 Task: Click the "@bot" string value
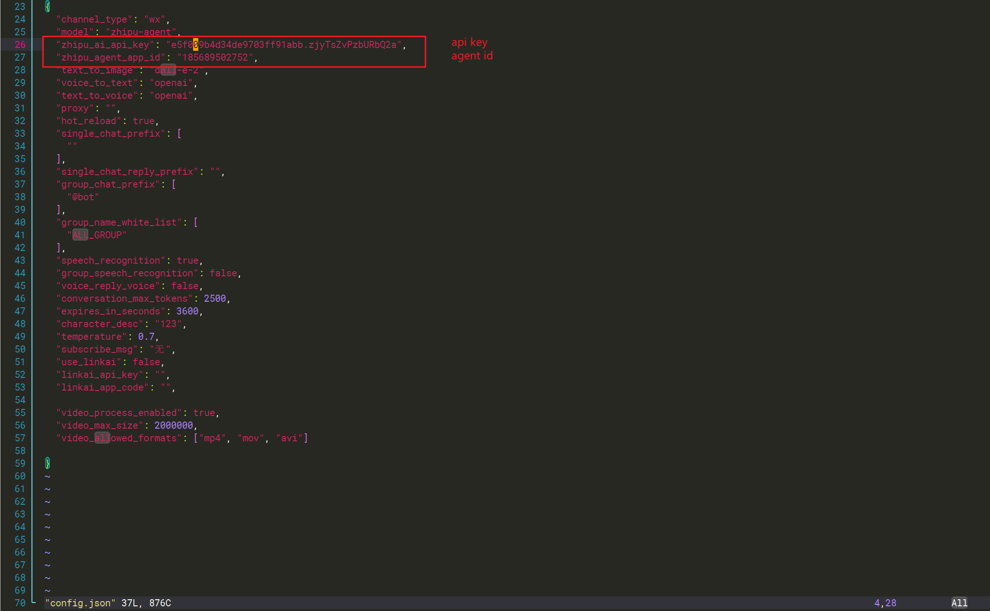click(x=83, y=197)
